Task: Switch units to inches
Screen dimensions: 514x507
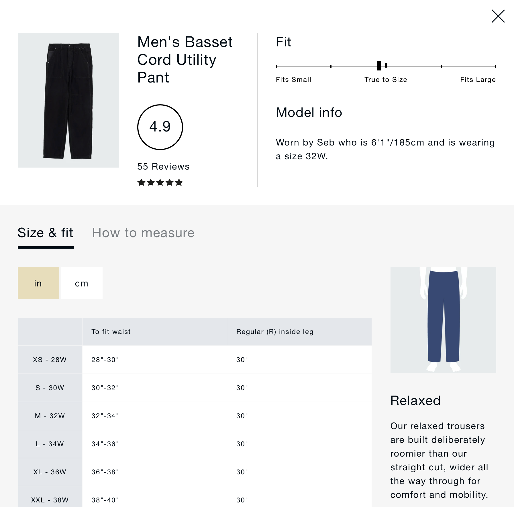Action: (x=38, y=283)
